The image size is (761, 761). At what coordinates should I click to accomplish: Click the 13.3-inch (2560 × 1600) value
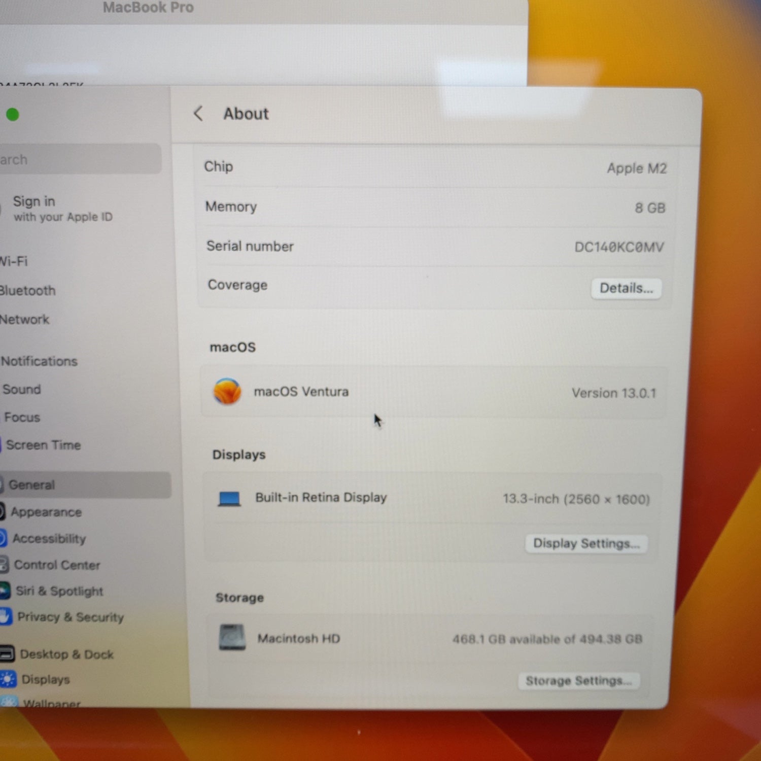pyautogui.click(x=576, y=499)
